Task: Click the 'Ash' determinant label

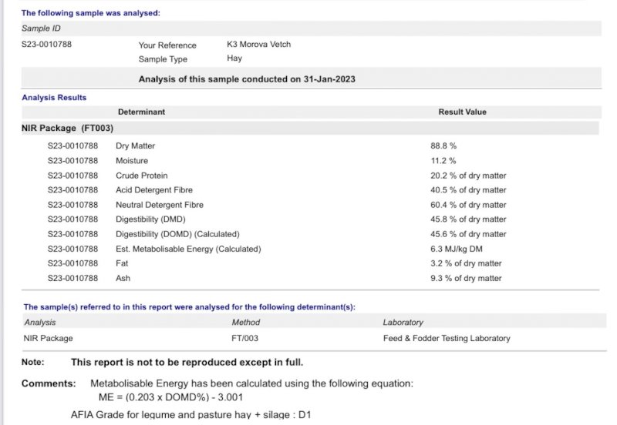Action: (x=123, y=278)
